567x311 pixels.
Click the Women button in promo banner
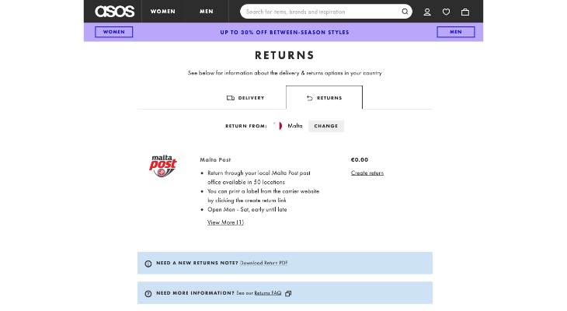click(114, 32)
